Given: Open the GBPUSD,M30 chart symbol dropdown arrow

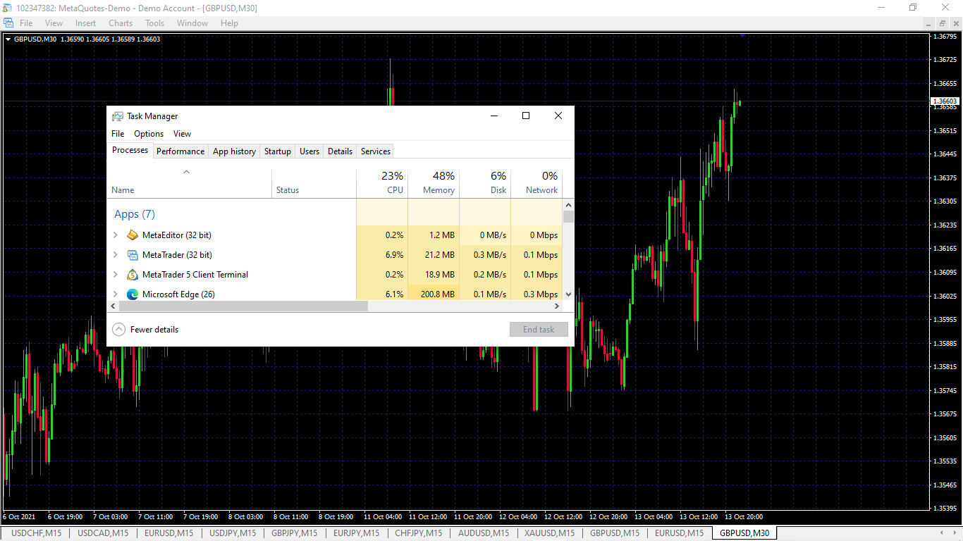Looking at the screenshot, I should click(8, 39).
